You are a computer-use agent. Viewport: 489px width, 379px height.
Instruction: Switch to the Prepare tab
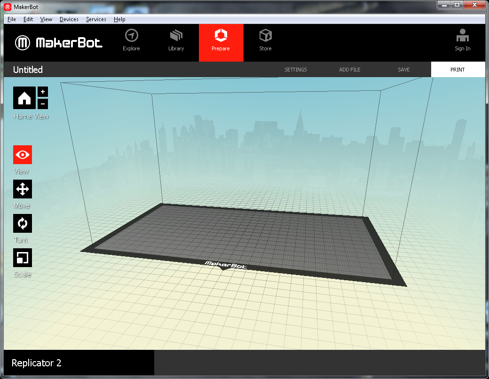221,43
